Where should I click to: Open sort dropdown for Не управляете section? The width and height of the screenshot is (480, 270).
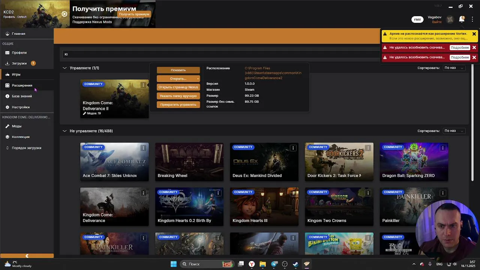[454, 131]
